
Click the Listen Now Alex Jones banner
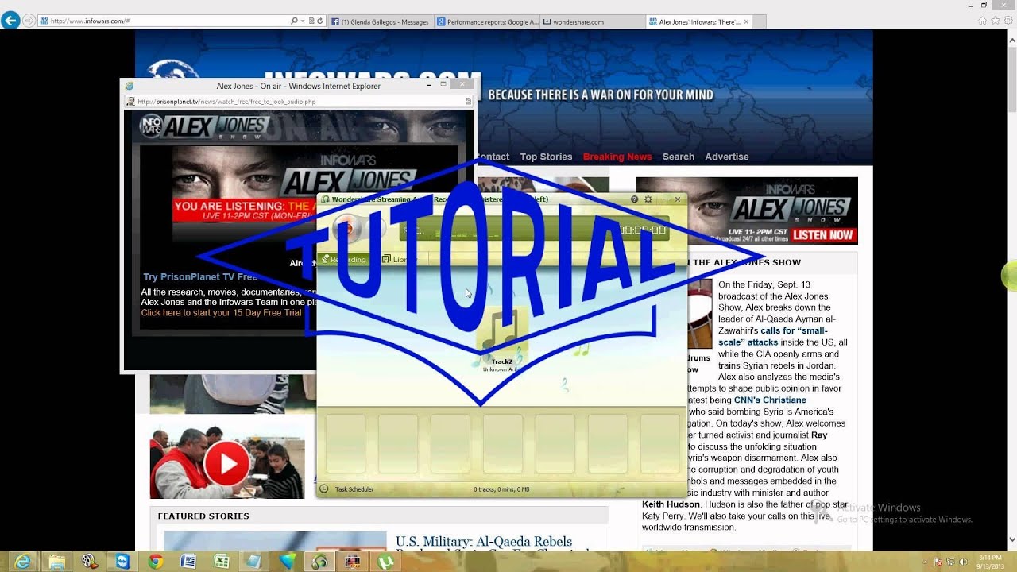pyautogui.click(x=746, y=211)
